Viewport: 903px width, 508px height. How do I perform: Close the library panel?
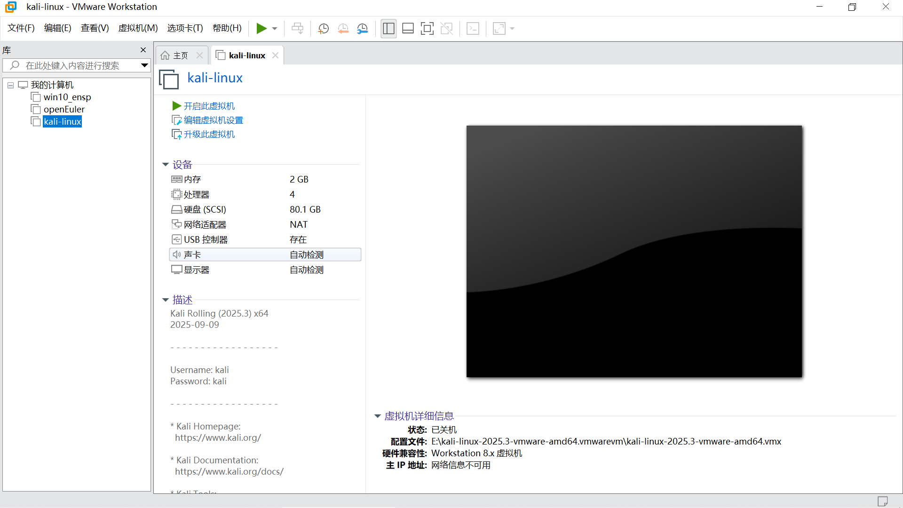143,50
